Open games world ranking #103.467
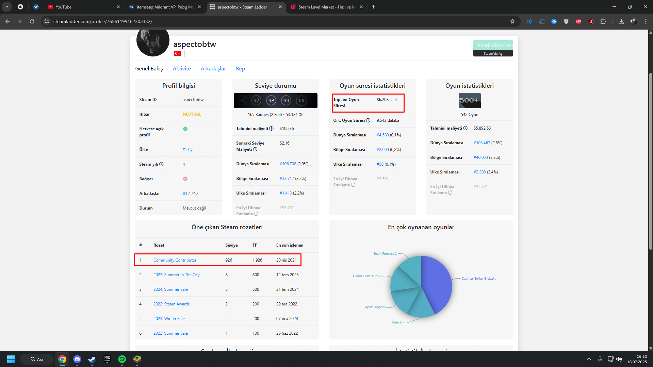The height and width of the screenshot is (367, 653). (482, 143)
